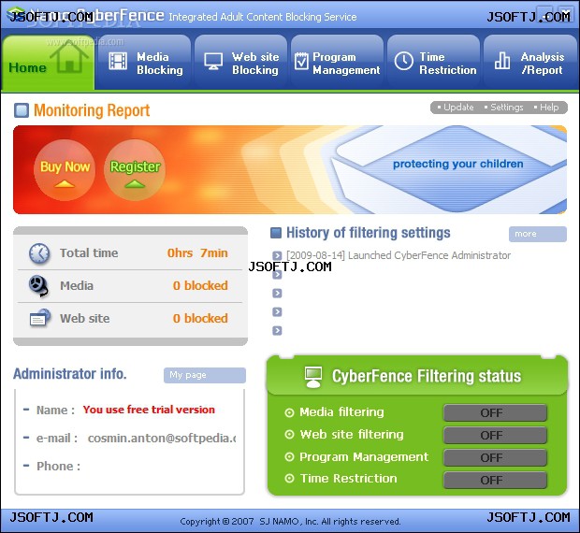580x533 pixels.
Task: Click the Buy Now button
Action: (x=65, y=170)
